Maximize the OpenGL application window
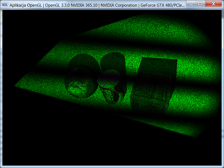 [200, 4]
